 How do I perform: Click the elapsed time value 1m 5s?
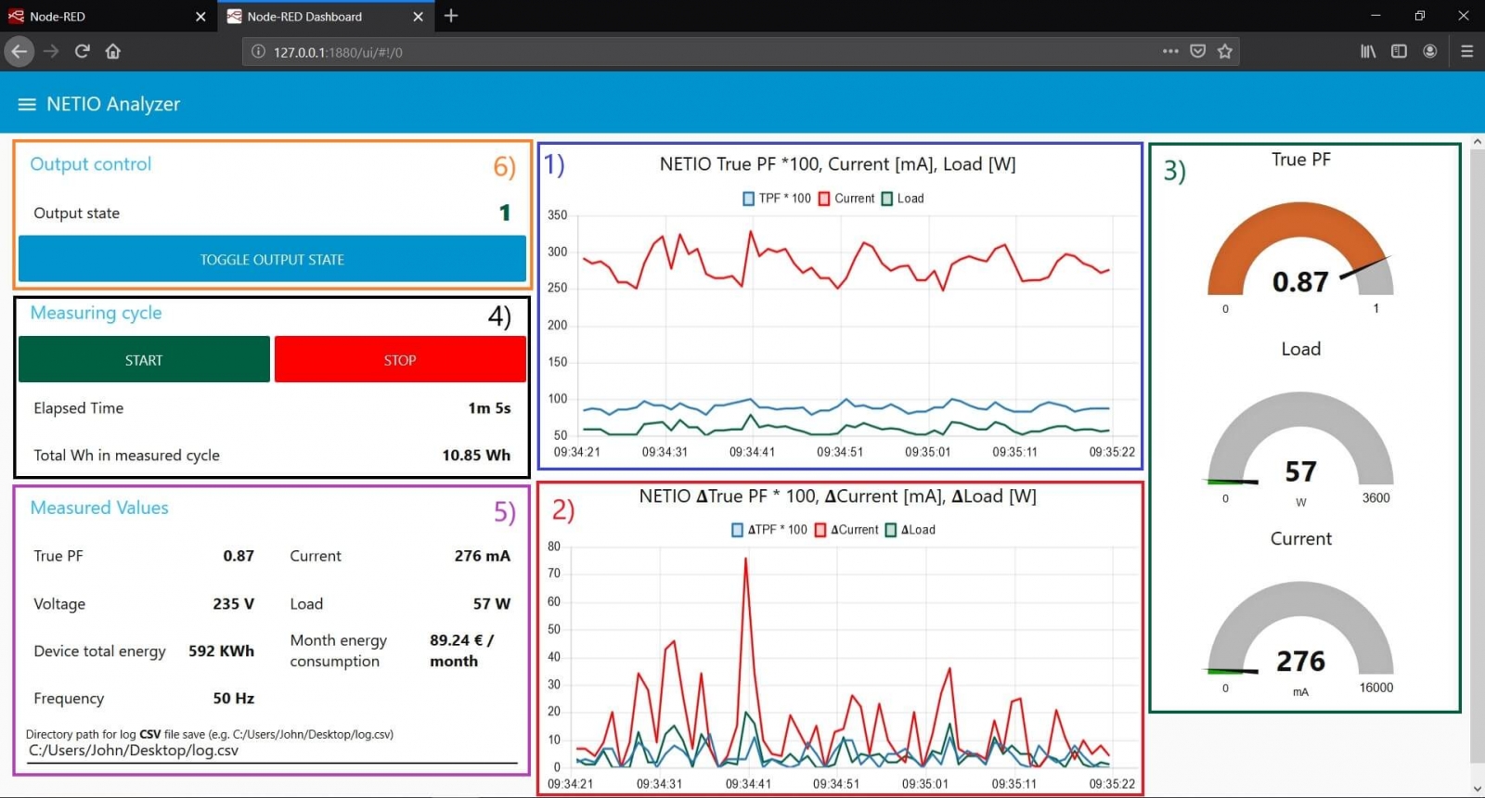point(489,408)
